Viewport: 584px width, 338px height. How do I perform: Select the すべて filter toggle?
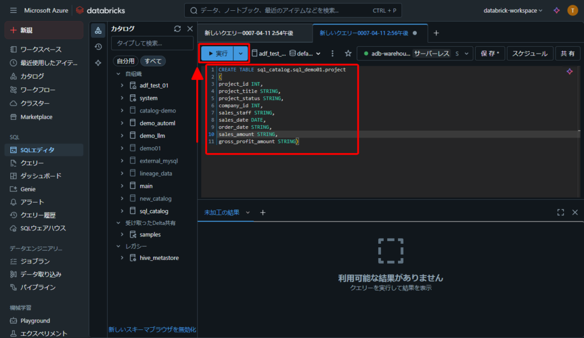click(x=153, y=61)
